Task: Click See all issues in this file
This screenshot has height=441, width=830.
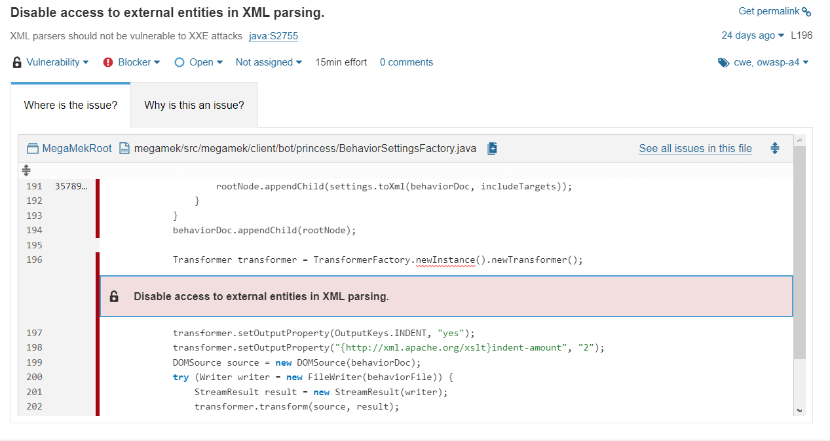Action: click(695, 148)
